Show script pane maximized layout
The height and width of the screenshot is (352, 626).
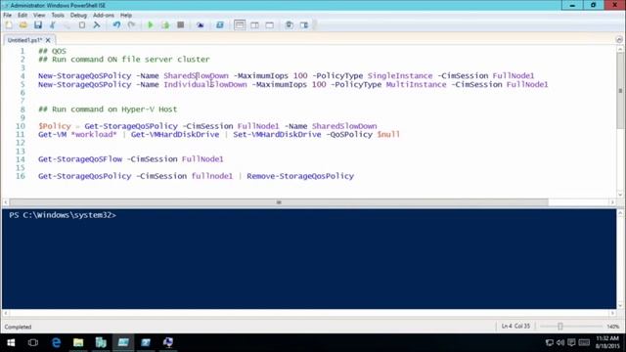(x=270, y=25)
